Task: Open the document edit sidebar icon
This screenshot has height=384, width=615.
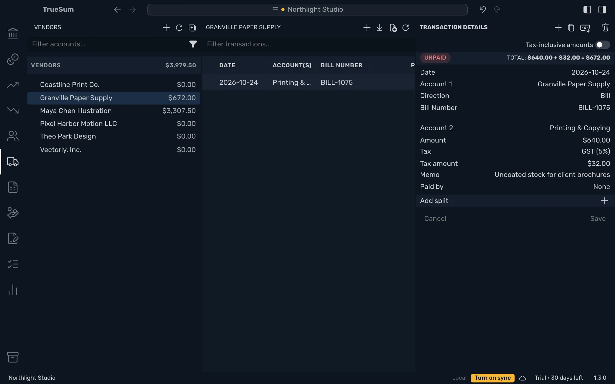Action: pyautogui.click(x=13, y=238)
